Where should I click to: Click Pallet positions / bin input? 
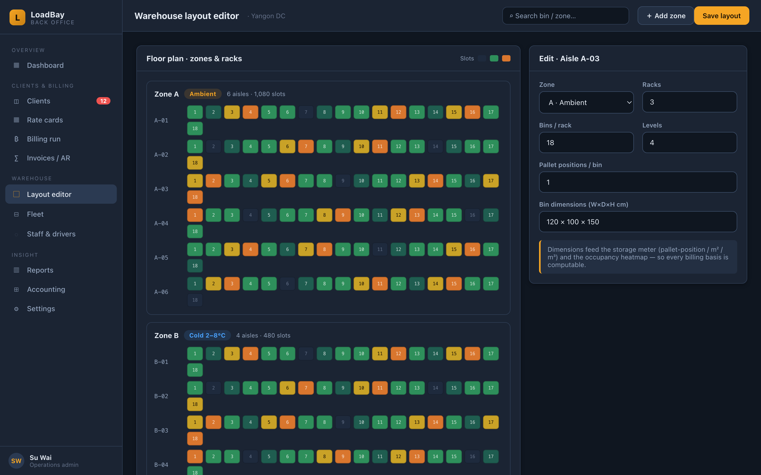638,182
